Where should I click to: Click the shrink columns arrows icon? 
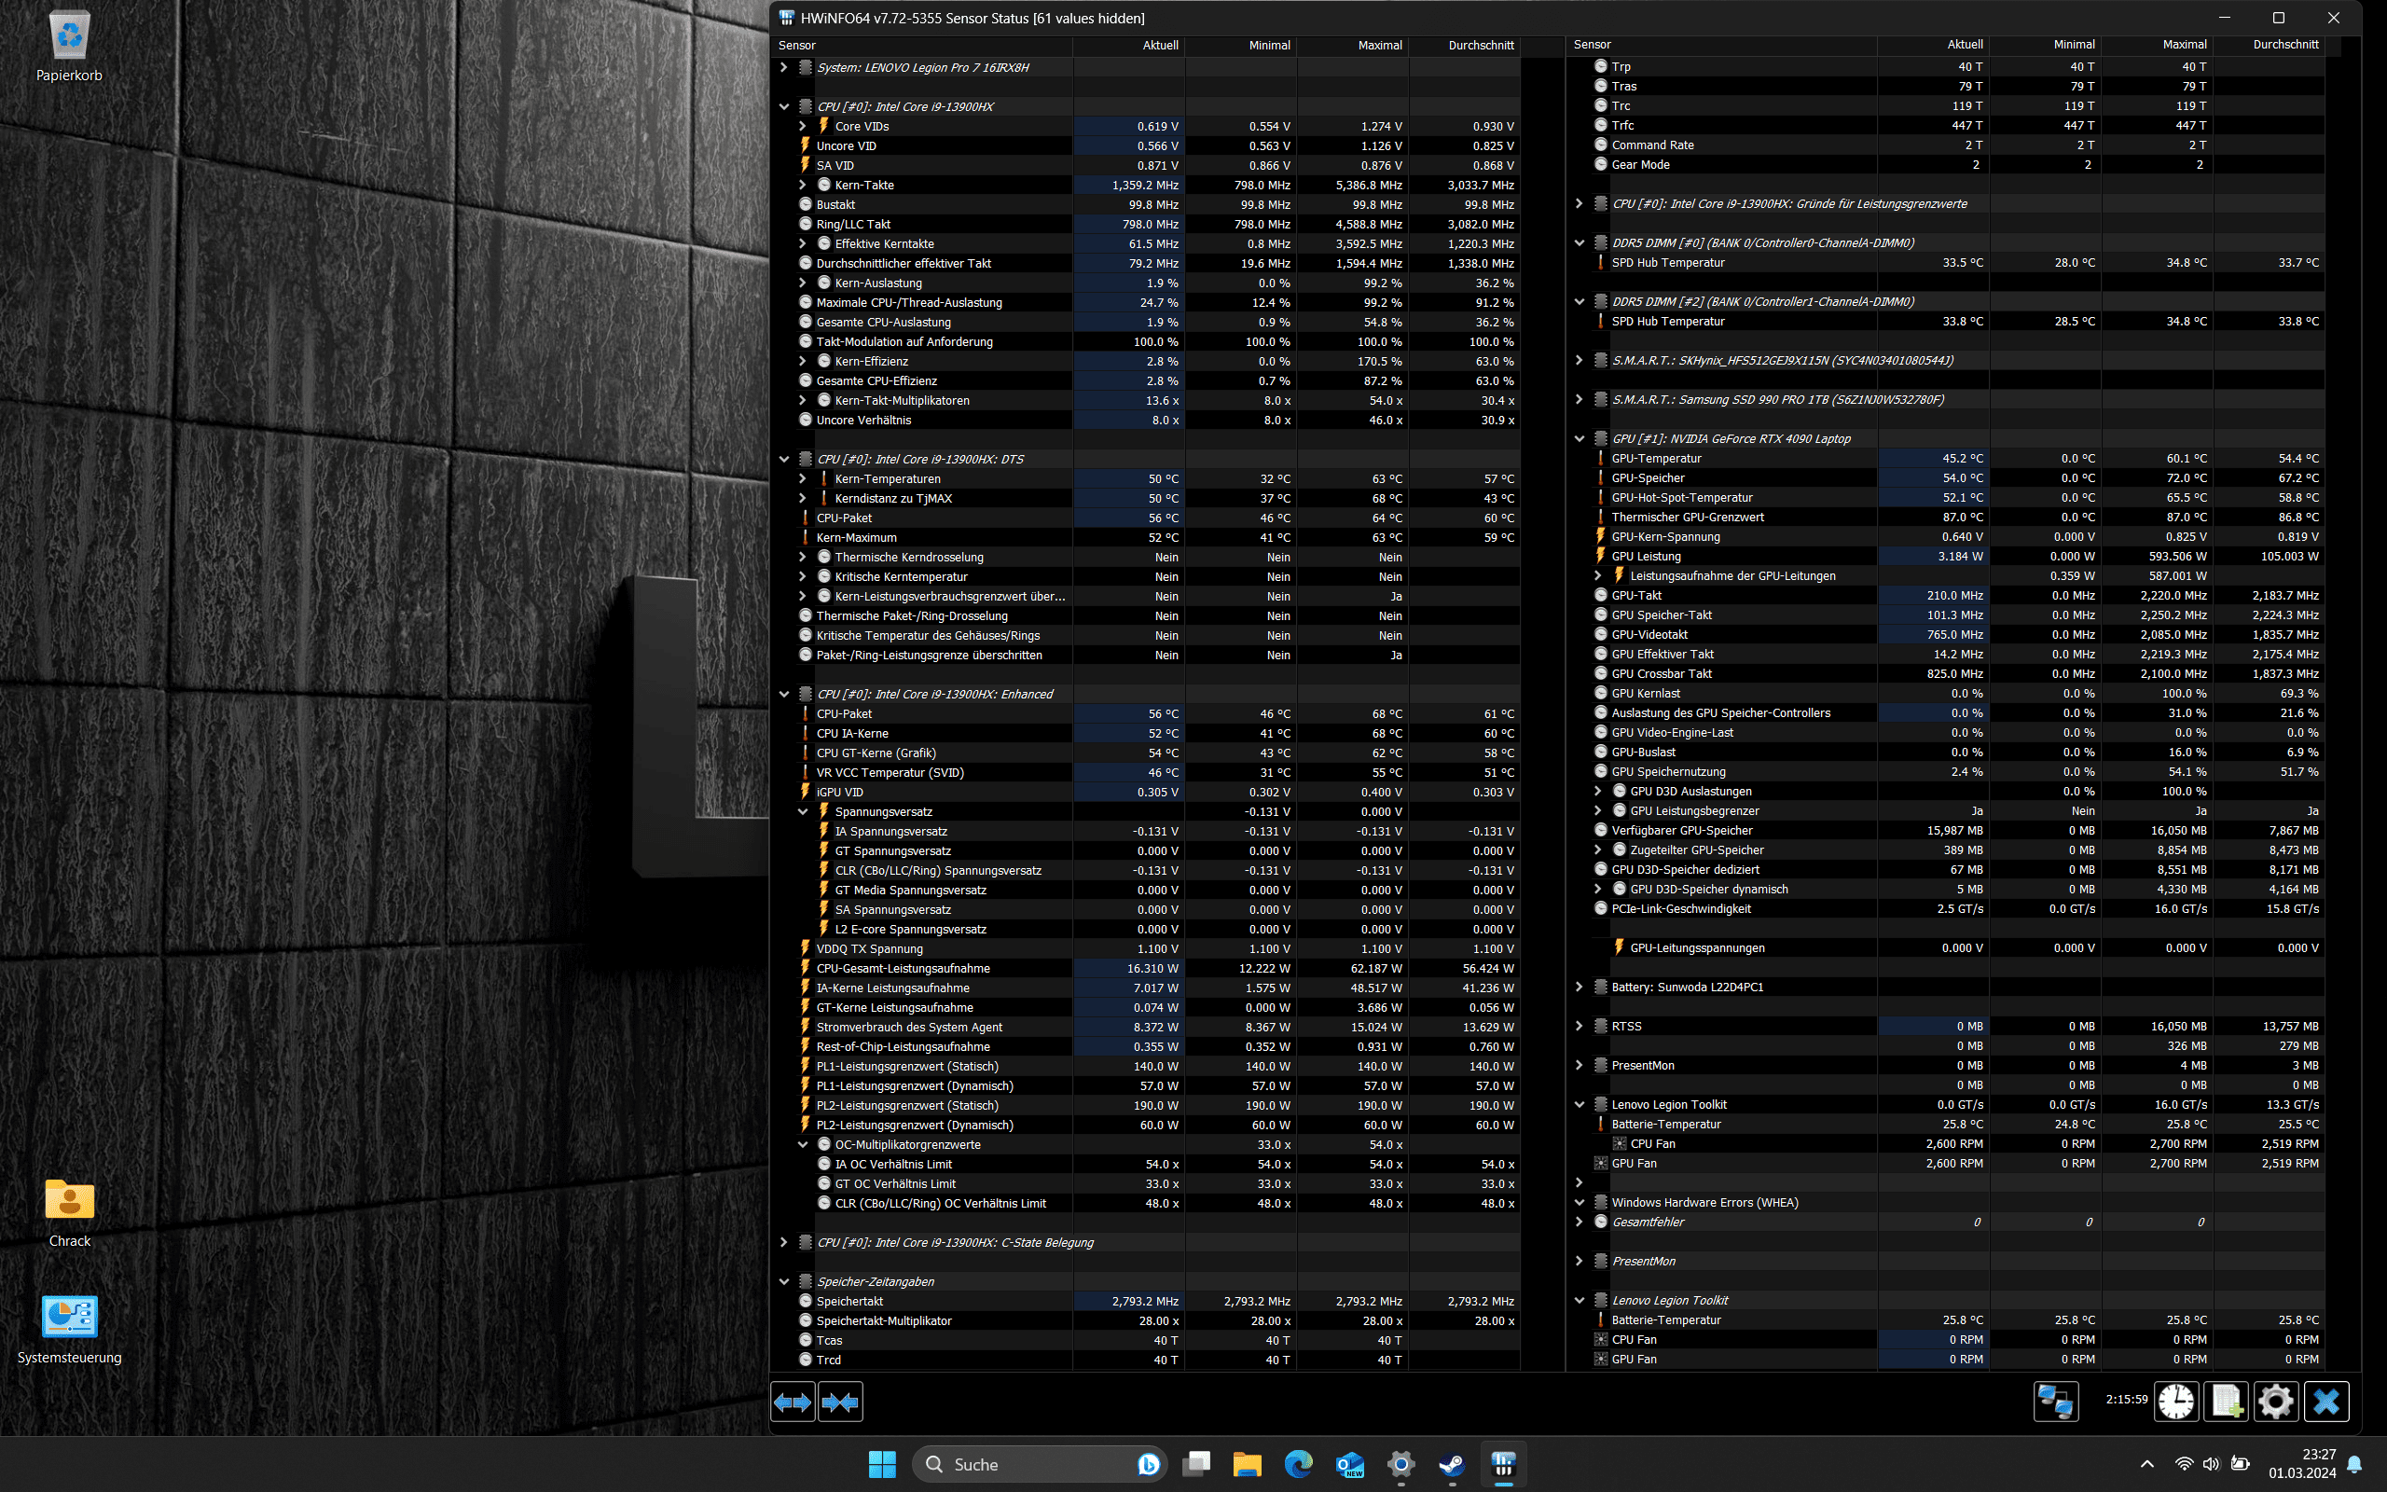[840, 1402]
